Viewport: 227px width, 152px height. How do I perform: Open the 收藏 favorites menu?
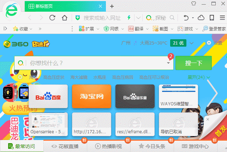(23, 29)
